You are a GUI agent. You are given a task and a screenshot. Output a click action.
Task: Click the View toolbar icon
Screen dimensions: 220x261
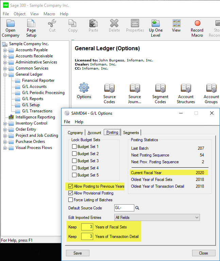coord(176,23)
